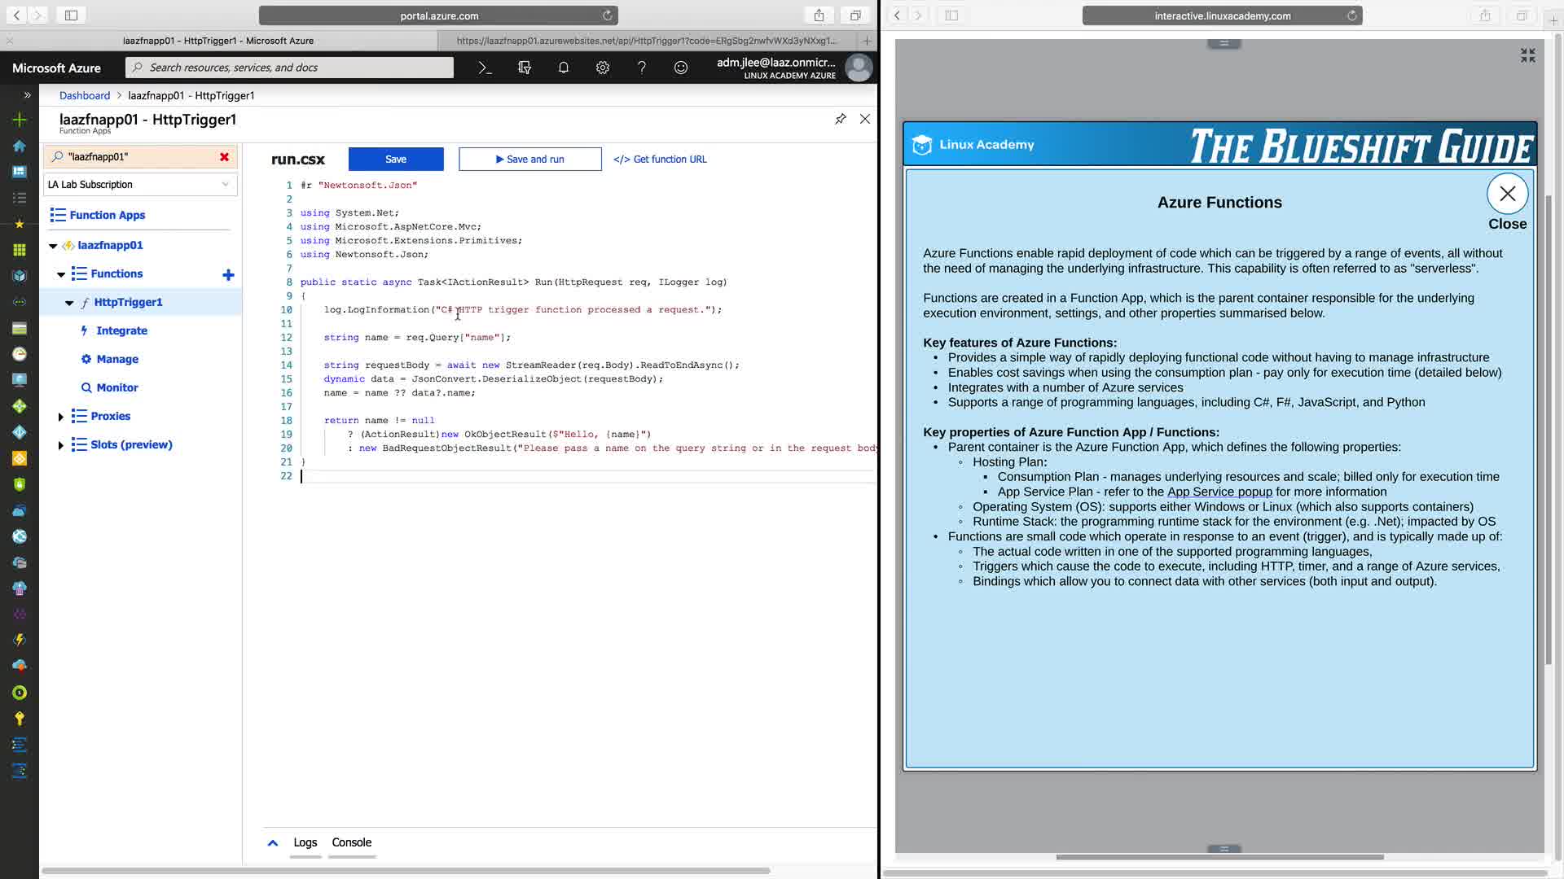Click Create a resource plus icon
The width and height of the screenshot is (1564, 879).
20,120
